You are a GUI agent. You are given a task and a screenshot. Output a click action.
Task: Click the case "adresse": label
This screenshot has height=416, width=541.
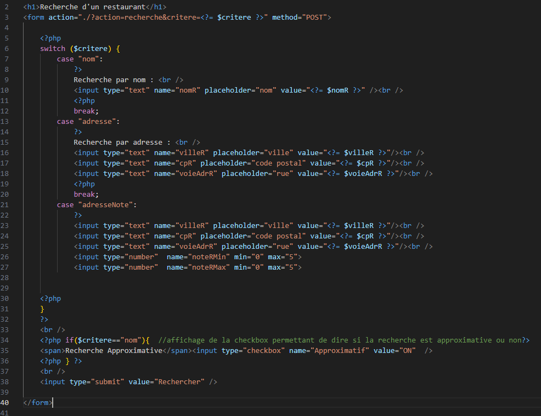(x=88, y=121)
